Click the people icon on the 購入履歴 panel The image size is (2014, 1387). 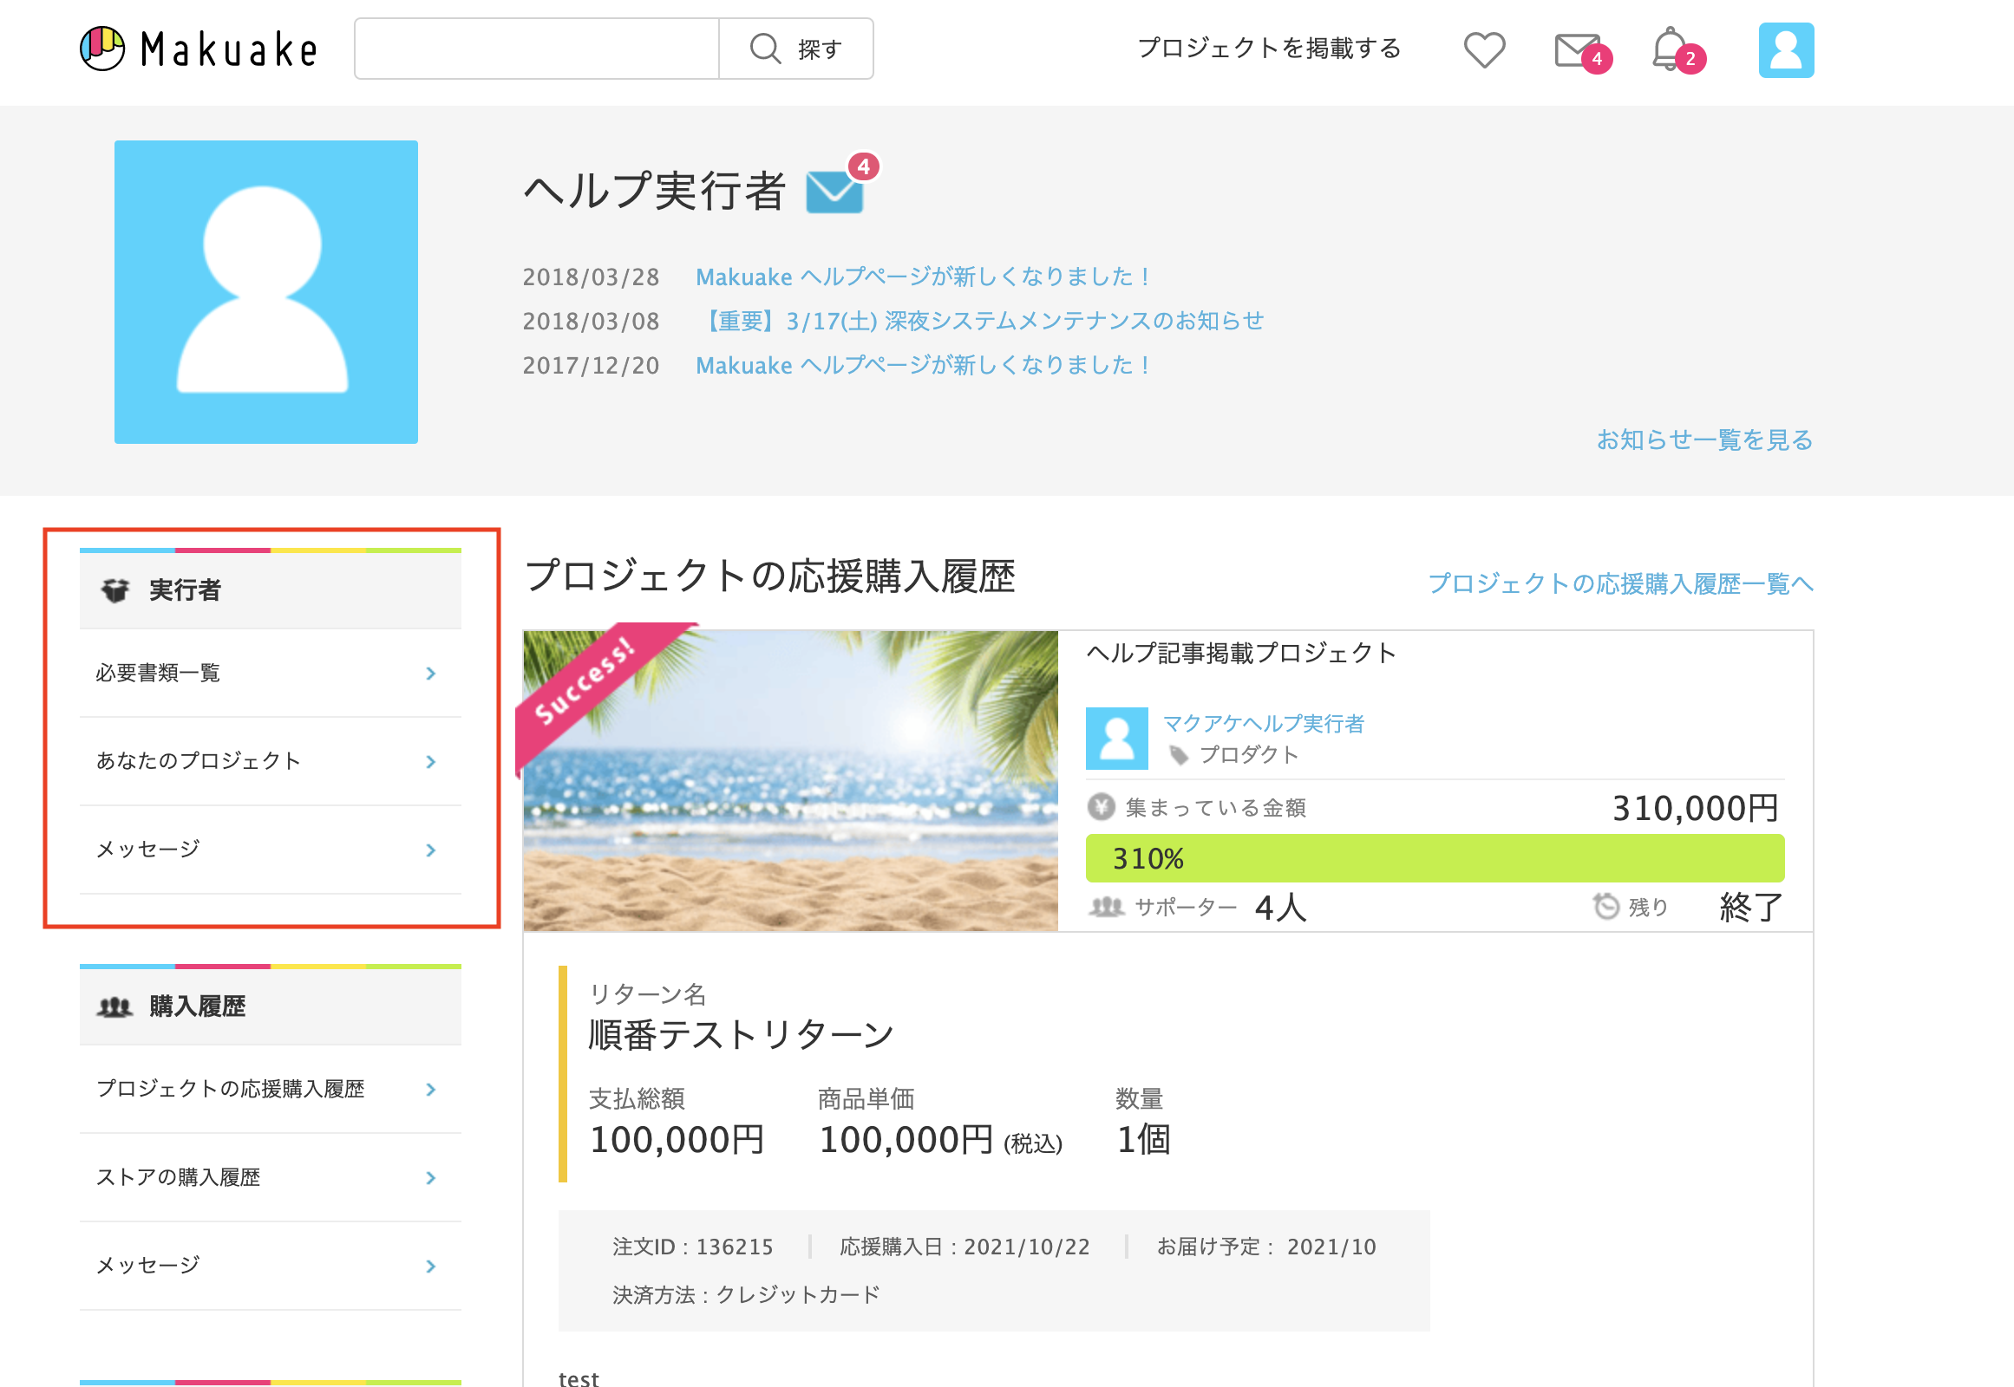coord(113,1006)
